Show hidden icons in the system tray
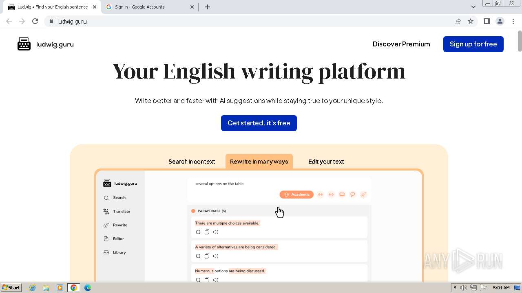Image resolution: width=522 pixels, height=293 pixels. [455, 288]
